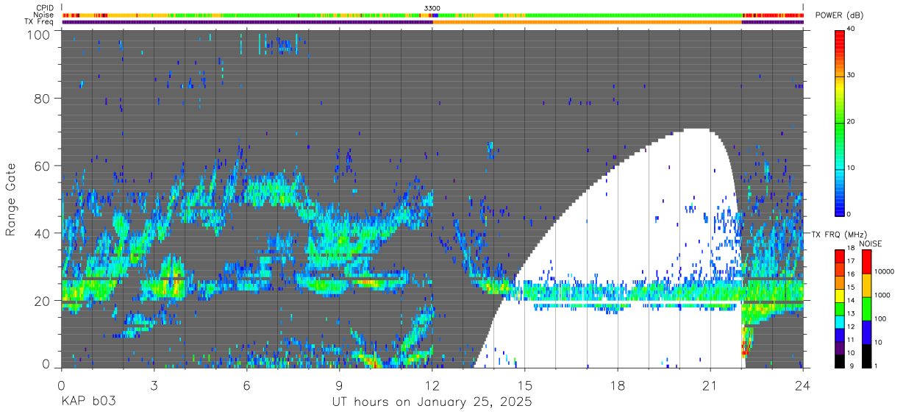Click the 40 label on the power scale

coord(852,30)
